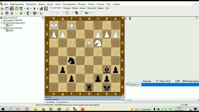Open the PowerPoint icon in taskbar
Screen dimensions: 199x112
coord(83,109)
